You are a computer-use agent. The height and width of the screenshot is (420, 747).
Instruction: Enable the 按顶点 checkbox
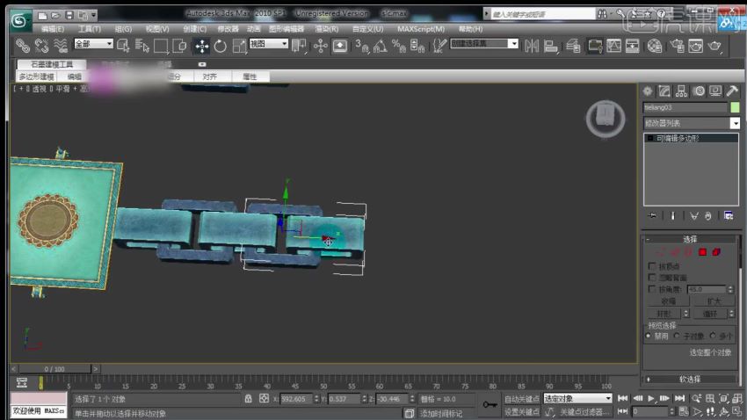pos(651,265)
